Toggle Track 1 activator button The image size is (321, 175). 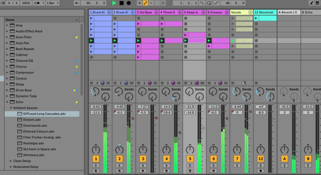point(96,158)
